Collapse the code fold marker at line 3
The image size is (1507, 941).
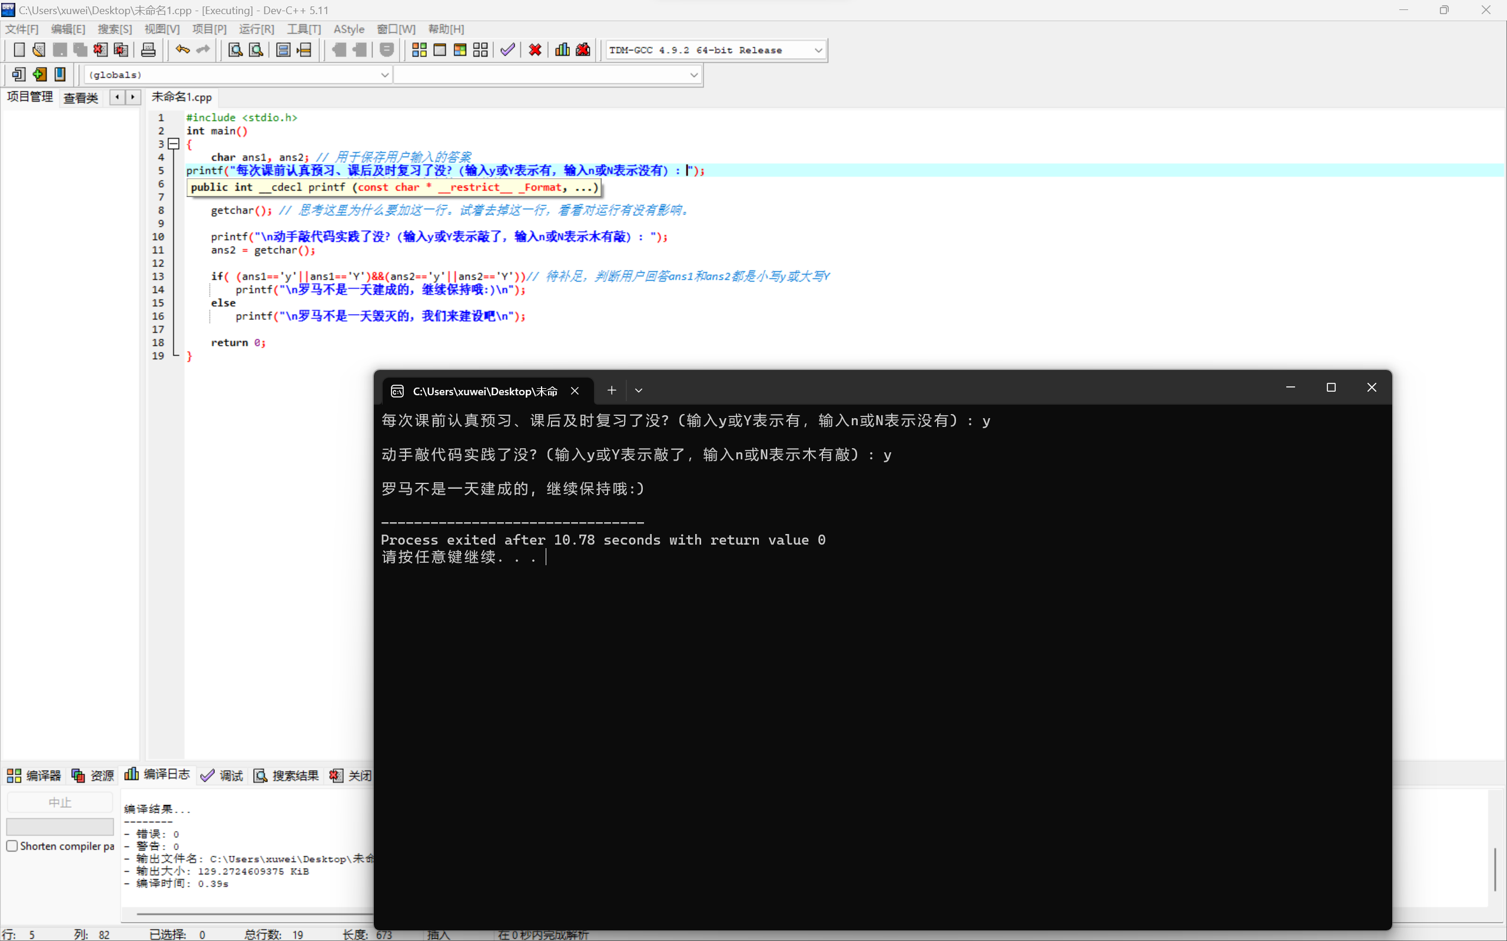(174, 144)
